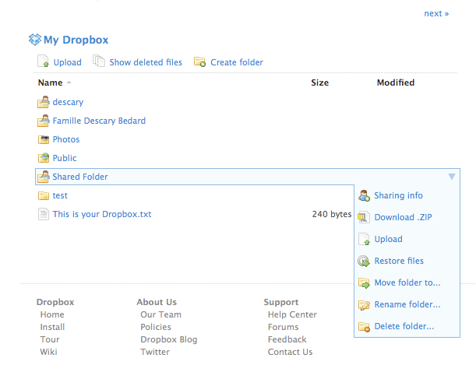The image size is (476, 365).
Task: Click the Show deleted files icon
Action: click(99, 62)
